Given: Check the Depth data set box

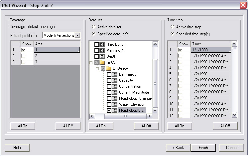Looking at the screenshot, I should click(x=96, y=56).
